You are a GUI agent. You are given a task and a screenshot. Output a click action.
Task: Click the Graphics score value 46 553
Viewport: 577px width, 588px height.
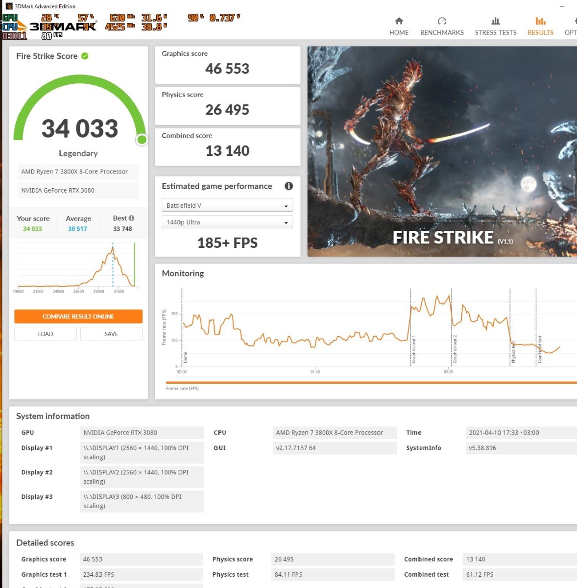(227, 69)
